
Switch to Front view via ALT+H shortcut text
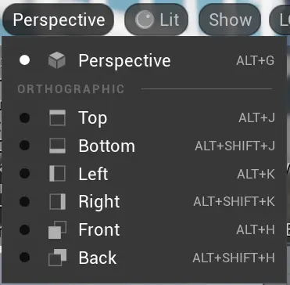coord(256,229)
